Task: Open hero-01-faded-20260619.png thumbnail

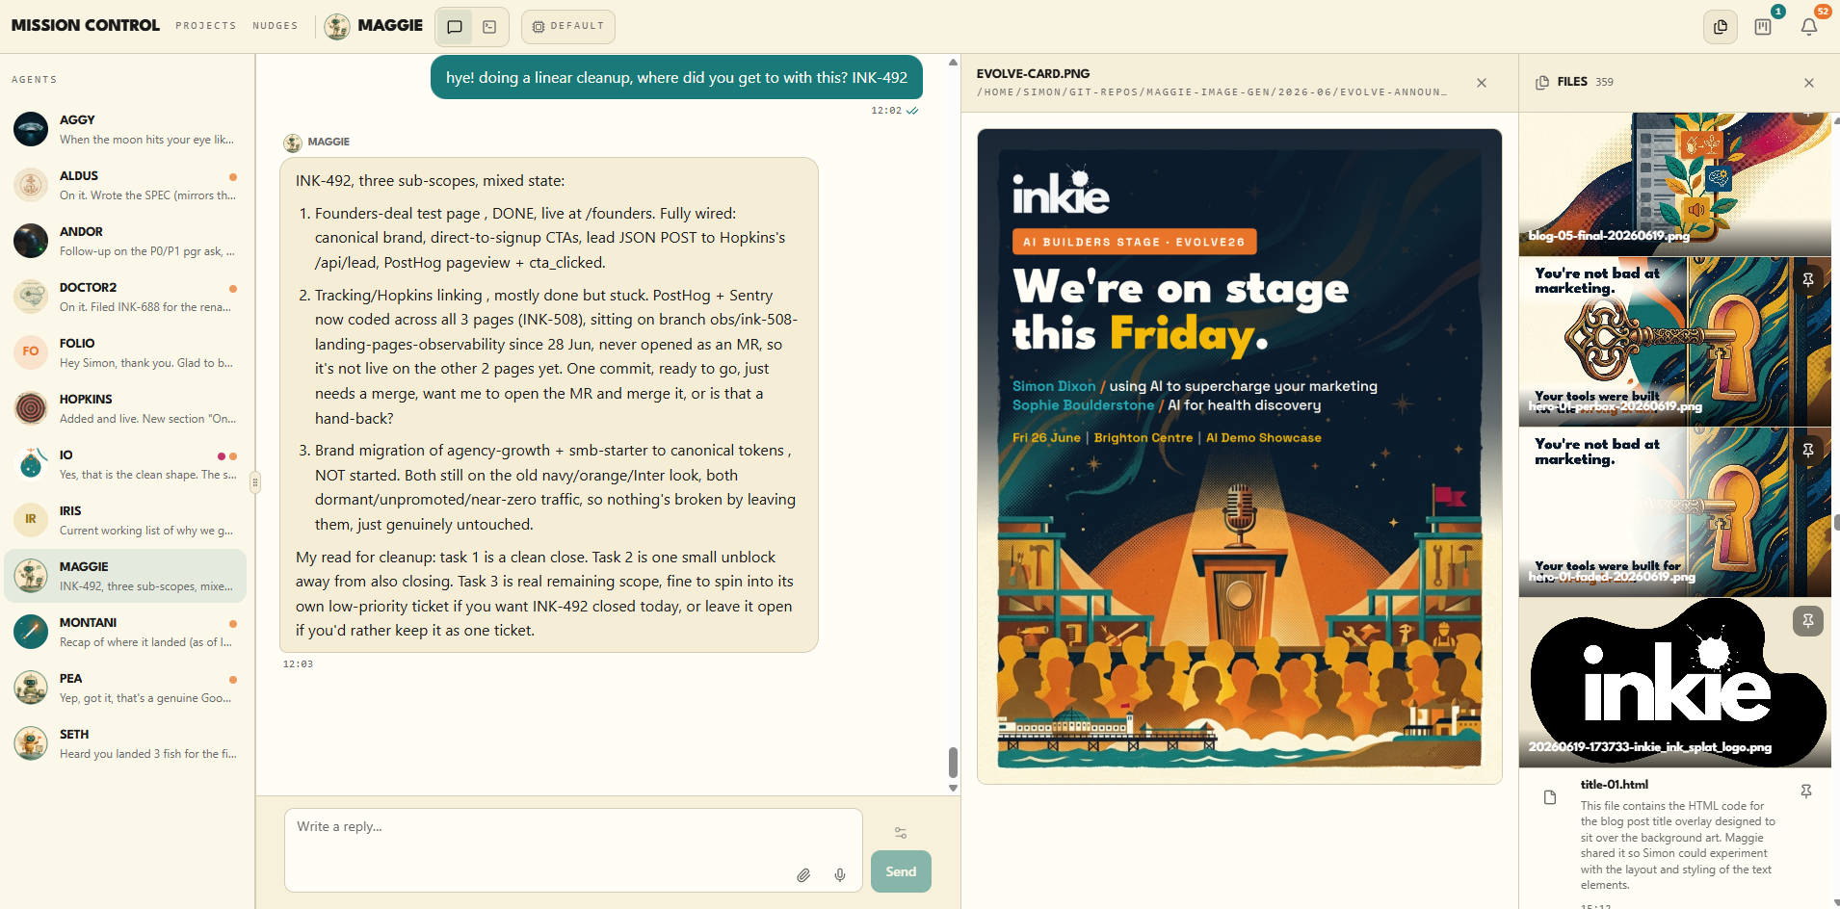Action: (1675, 512)
